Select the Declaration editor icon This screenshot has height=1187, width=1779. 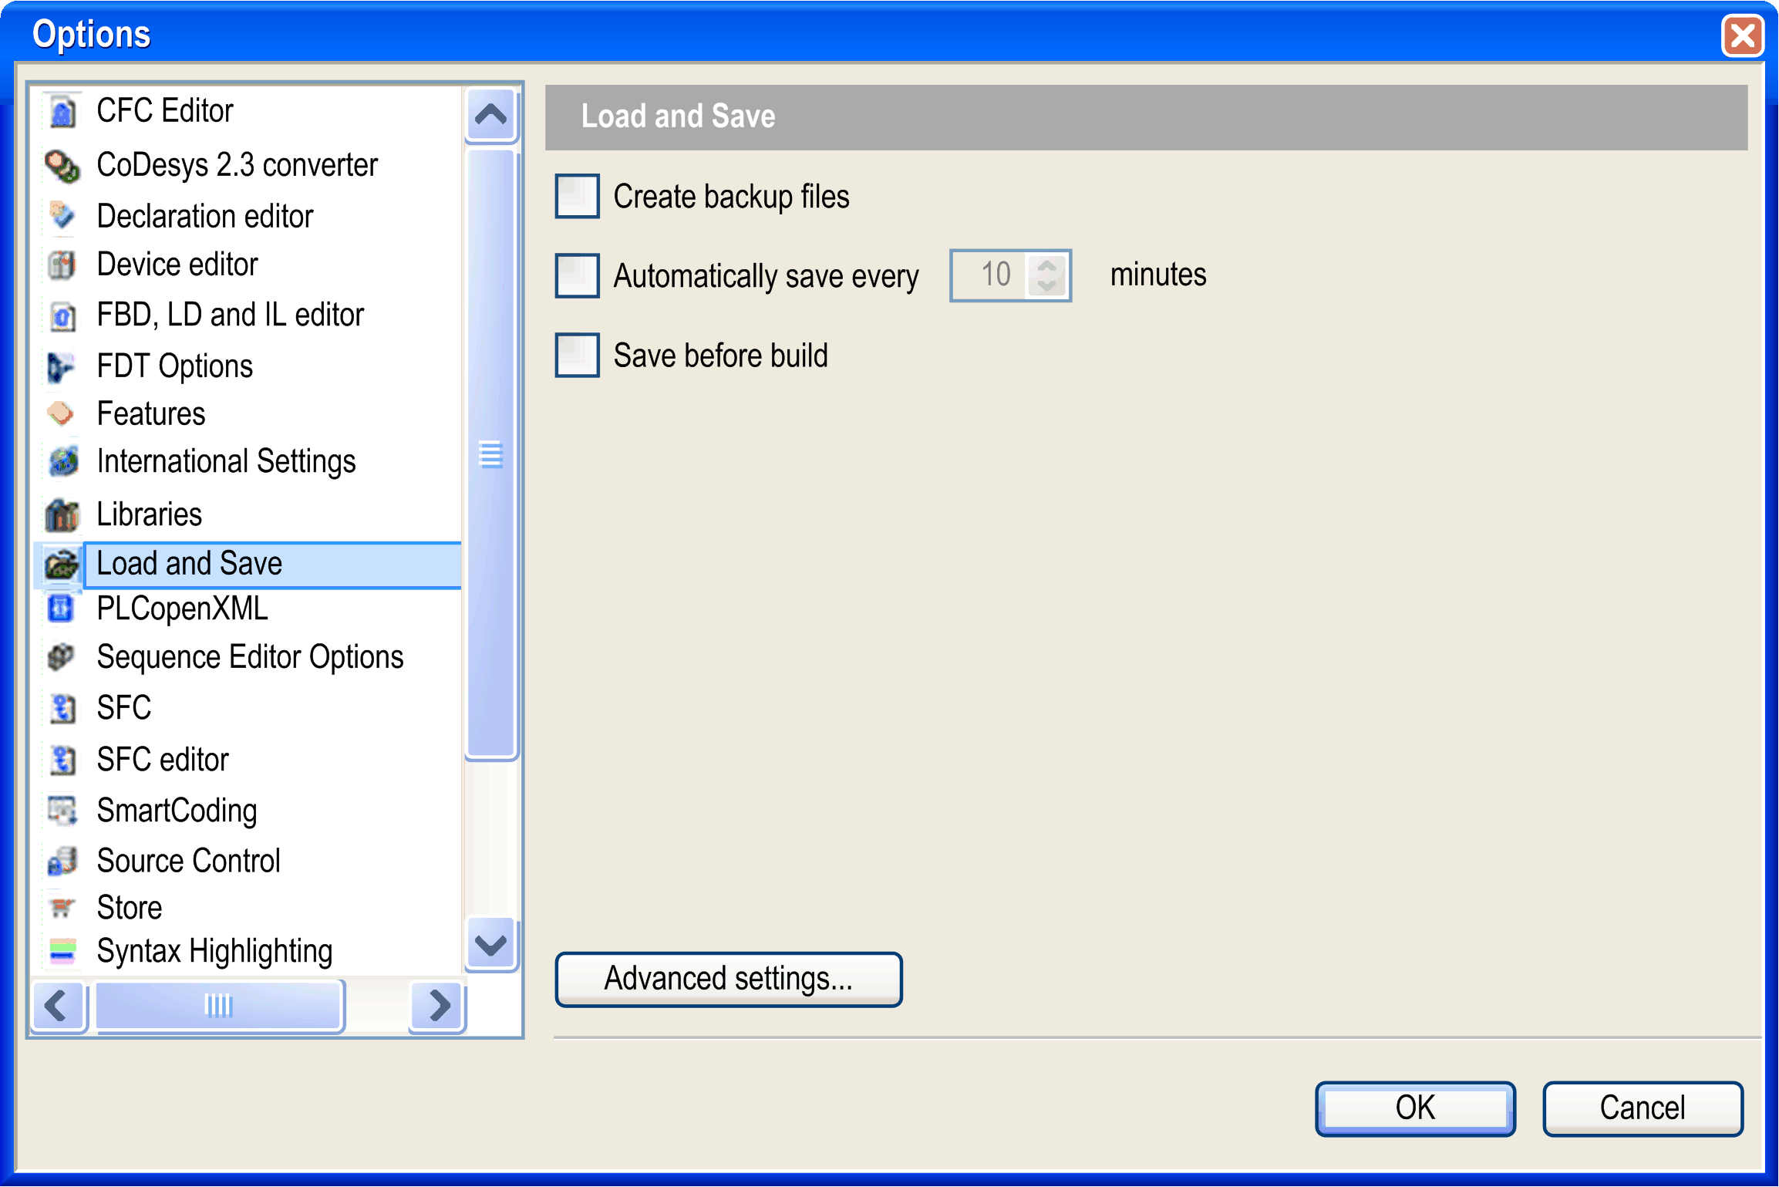pyautogui.click(x=62, y=216)
